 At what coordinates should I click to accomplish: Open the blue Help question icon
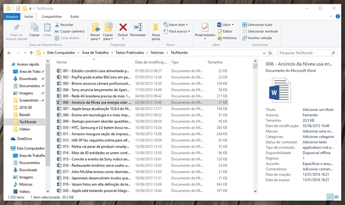click(x=338, y=17)
